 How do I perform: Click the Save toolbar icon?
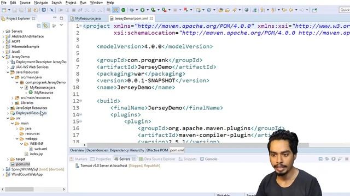pyautogui.click(x=15, y=10)
